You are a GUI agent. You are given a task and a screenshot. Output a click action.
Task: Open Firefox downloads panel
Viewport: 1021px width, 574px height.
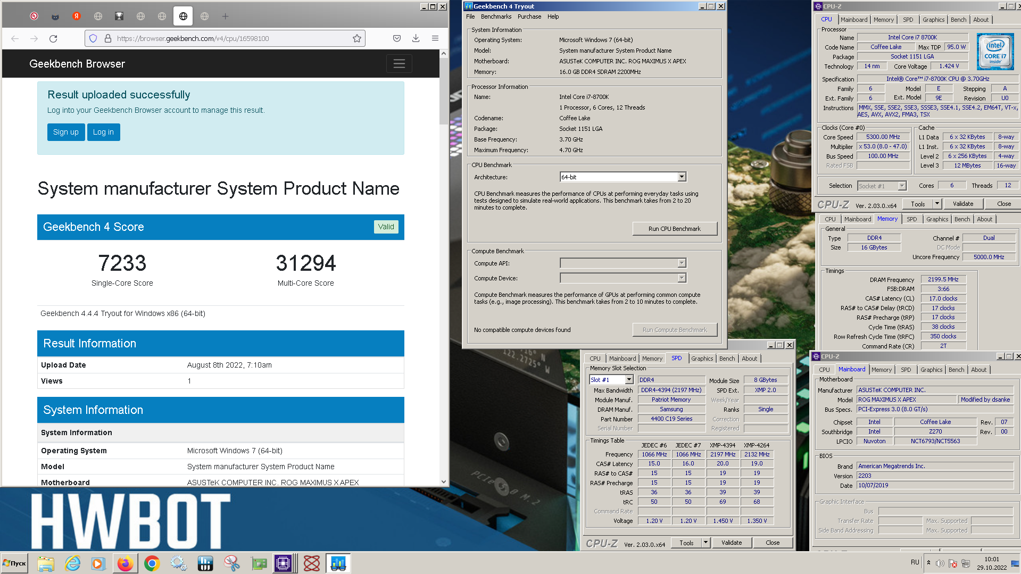416,38
